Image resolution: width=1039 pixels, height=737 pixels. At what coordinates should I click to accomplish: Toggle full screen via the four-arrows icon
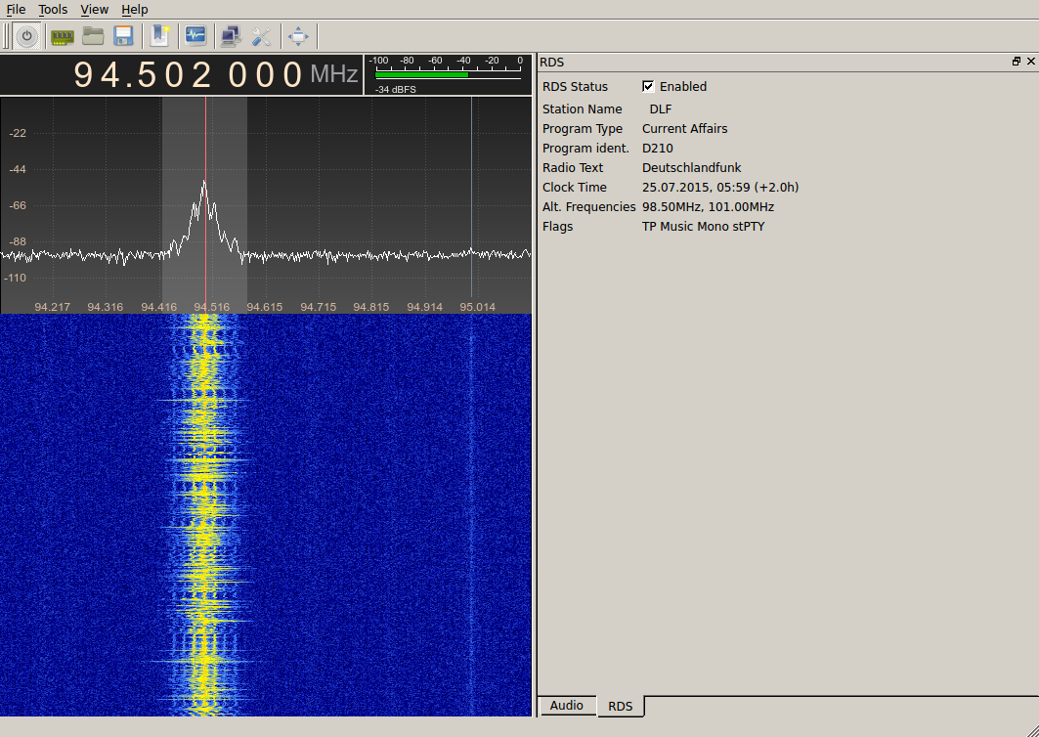[298, 37]
